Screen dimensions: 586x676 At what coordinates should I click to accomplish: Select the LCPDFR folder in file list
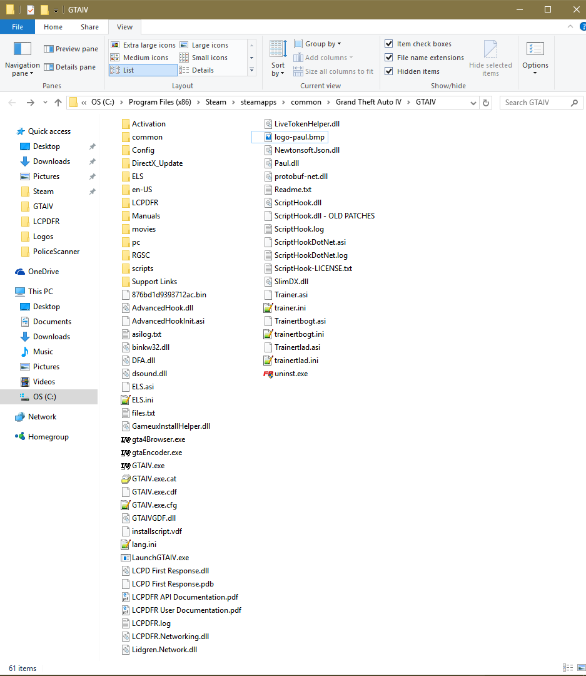tap(144, 203)
